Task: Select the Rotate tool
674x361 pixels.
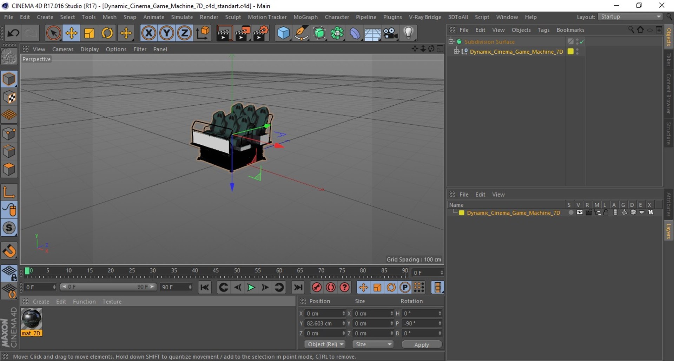Action: pyautogui.click(x=107, y=33)
